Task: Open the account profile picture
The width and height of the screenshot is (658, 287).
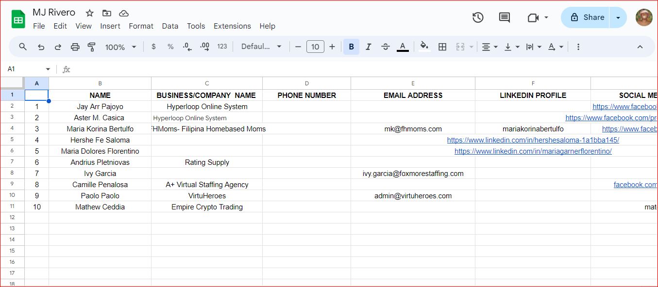Action: [644, 17]
